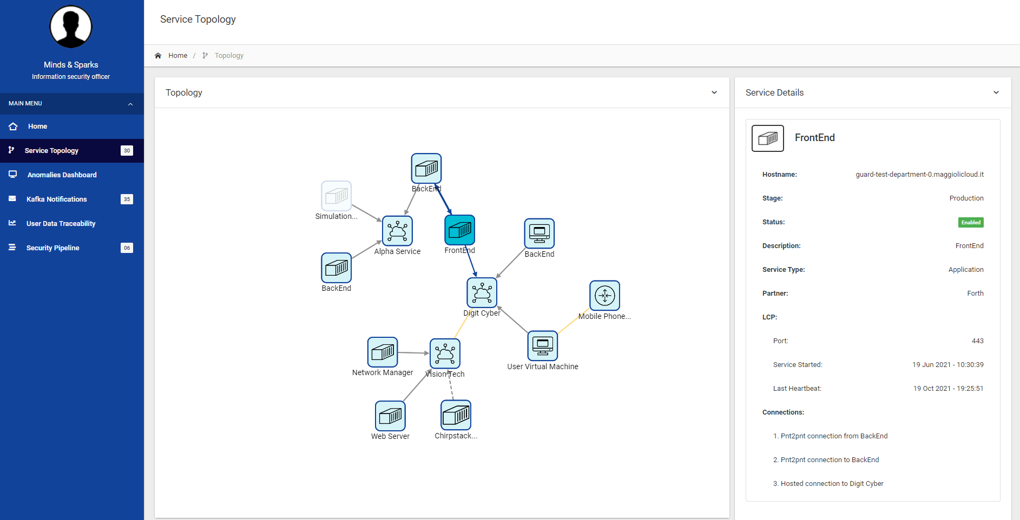Click the port value 443
Screen dimensions: 1020x520
point(977,341)
